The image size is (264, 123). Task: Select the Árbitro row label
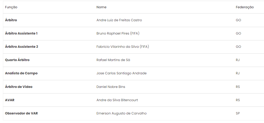11,20
